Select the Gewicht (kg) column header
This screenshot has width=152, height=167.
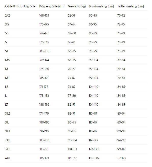click(x=77, y=6)
